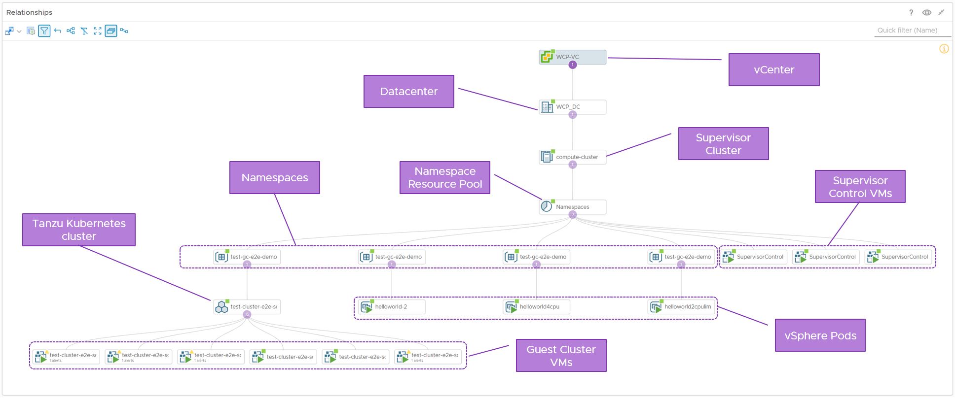Toggle the eye visibility icon
The image size is (955, 399).
pyautogui.click(x=927, y=13)
